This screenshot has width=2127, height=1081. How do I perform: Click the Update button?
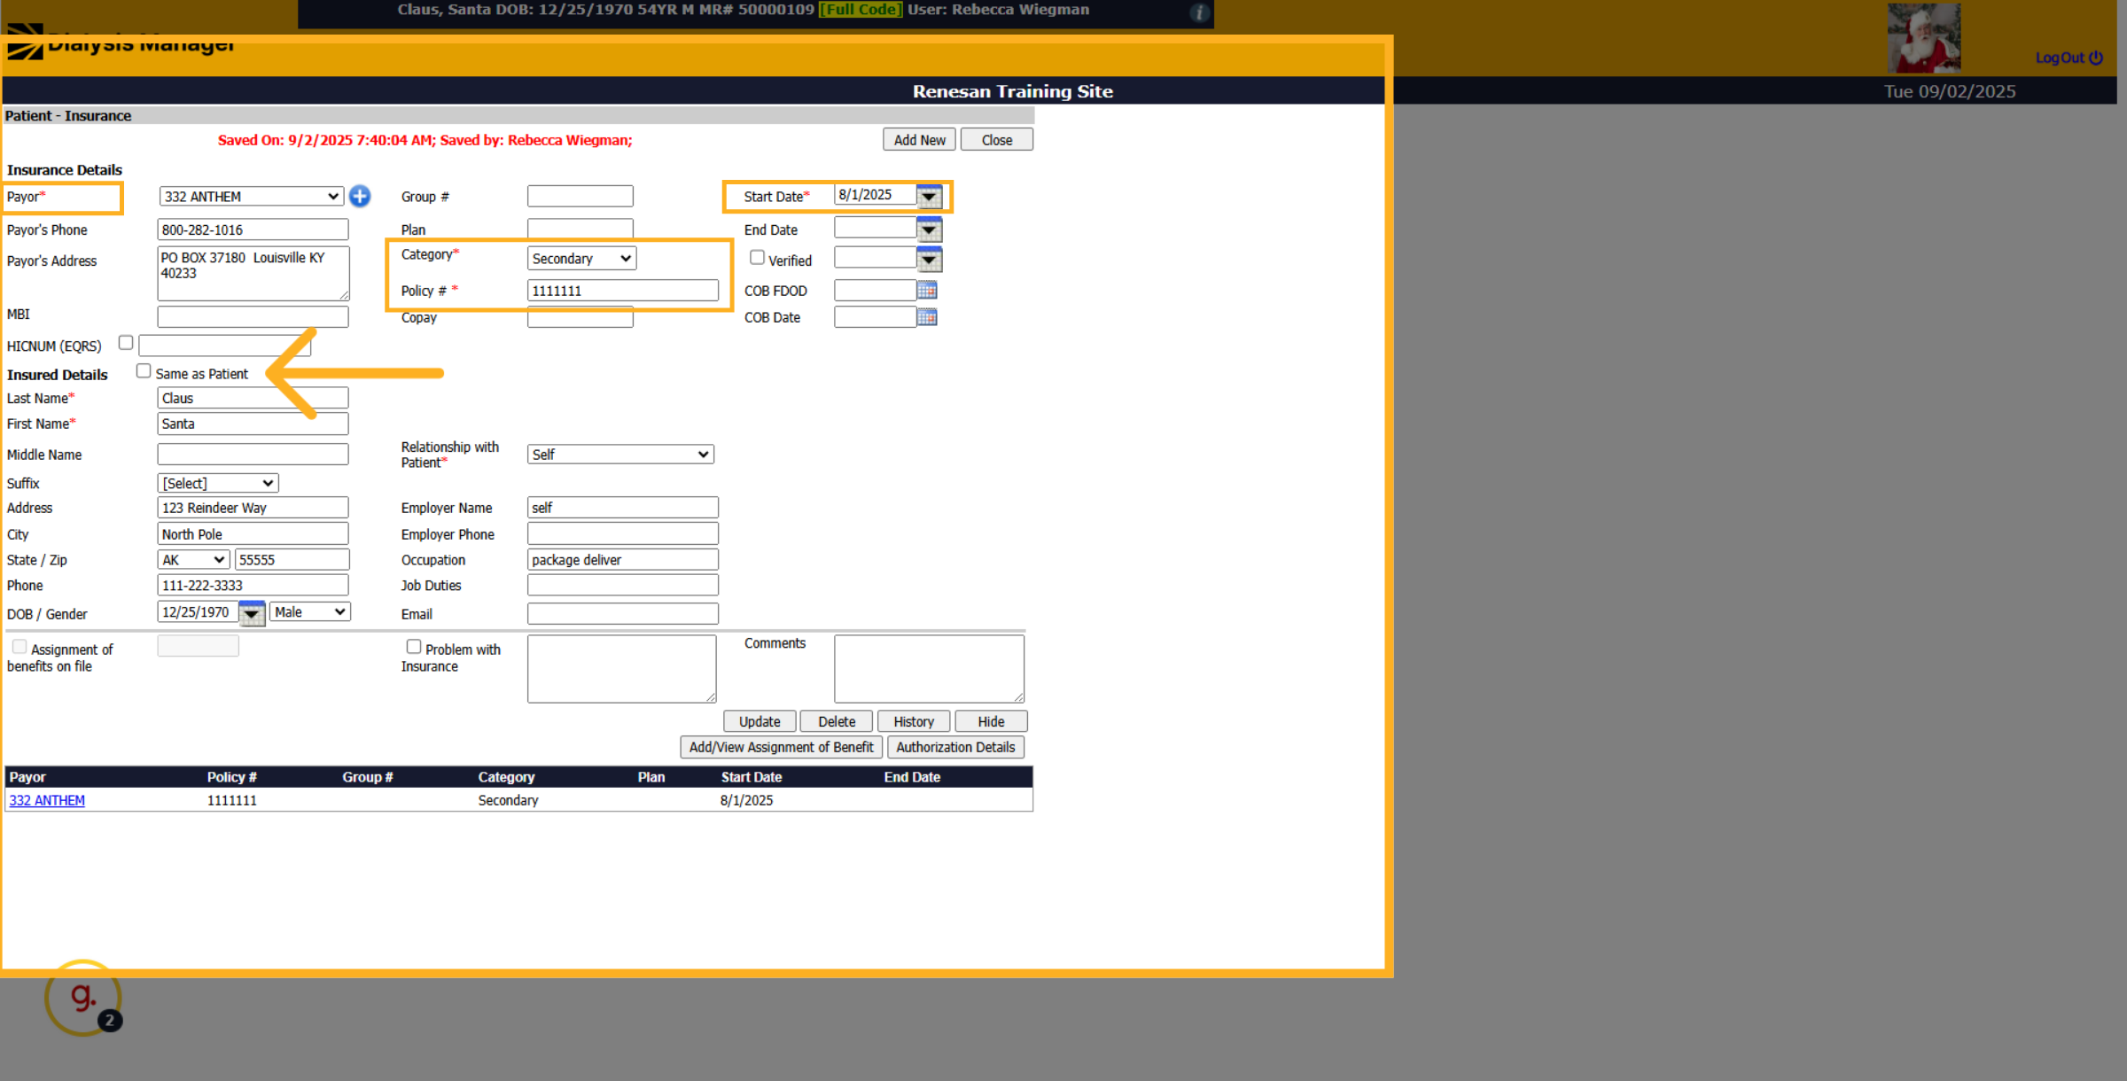click(760, 721)
